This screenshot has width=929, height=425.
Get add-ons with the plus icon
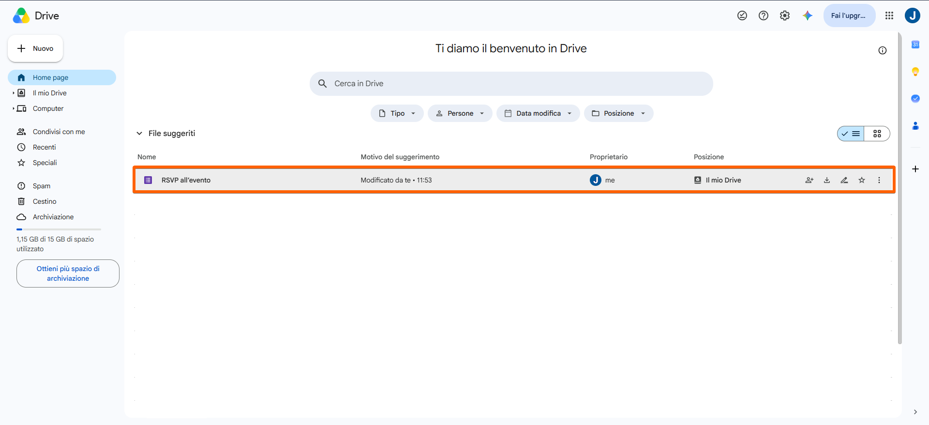coord(915,169)
